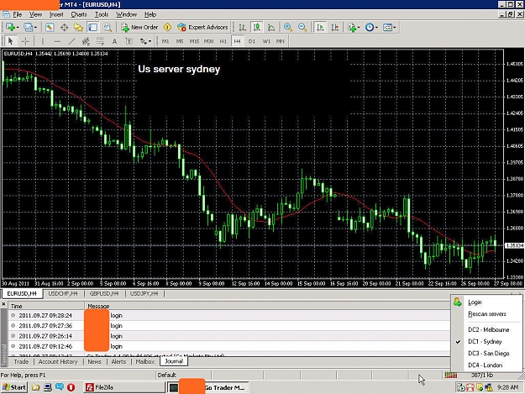Open the File menu
This screenshot has width=525, height=394.
18,14
